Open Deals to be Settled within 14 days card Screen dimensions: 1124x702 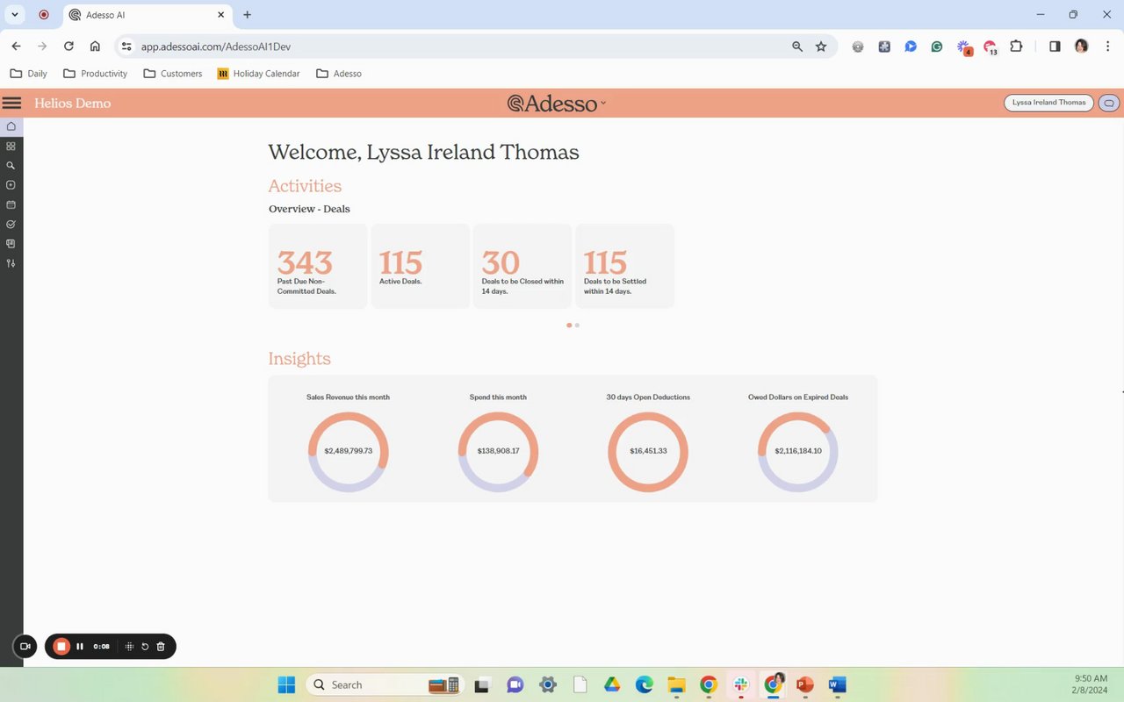tap(625, 266)
